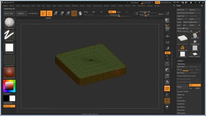The width and height of the screenshot is (206, 116).
Task: Select the Cylinder3D tool thumbnail
Action: coord(195,36)
